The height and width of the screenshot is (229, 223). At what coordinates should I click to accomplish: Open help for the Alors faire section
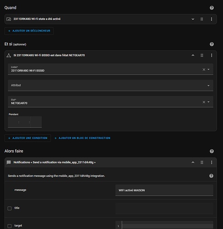(x=212, y=151)
